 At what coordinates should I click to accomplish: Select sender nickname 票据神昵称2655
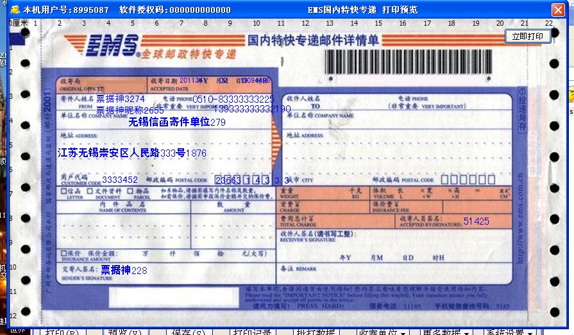pos(130,110)
